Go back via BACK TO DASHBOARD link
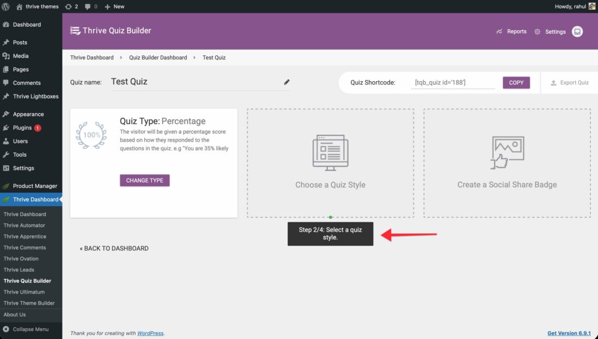Image resolution: width=598 pixels, height=339 pixels. (x=114, y=249)
